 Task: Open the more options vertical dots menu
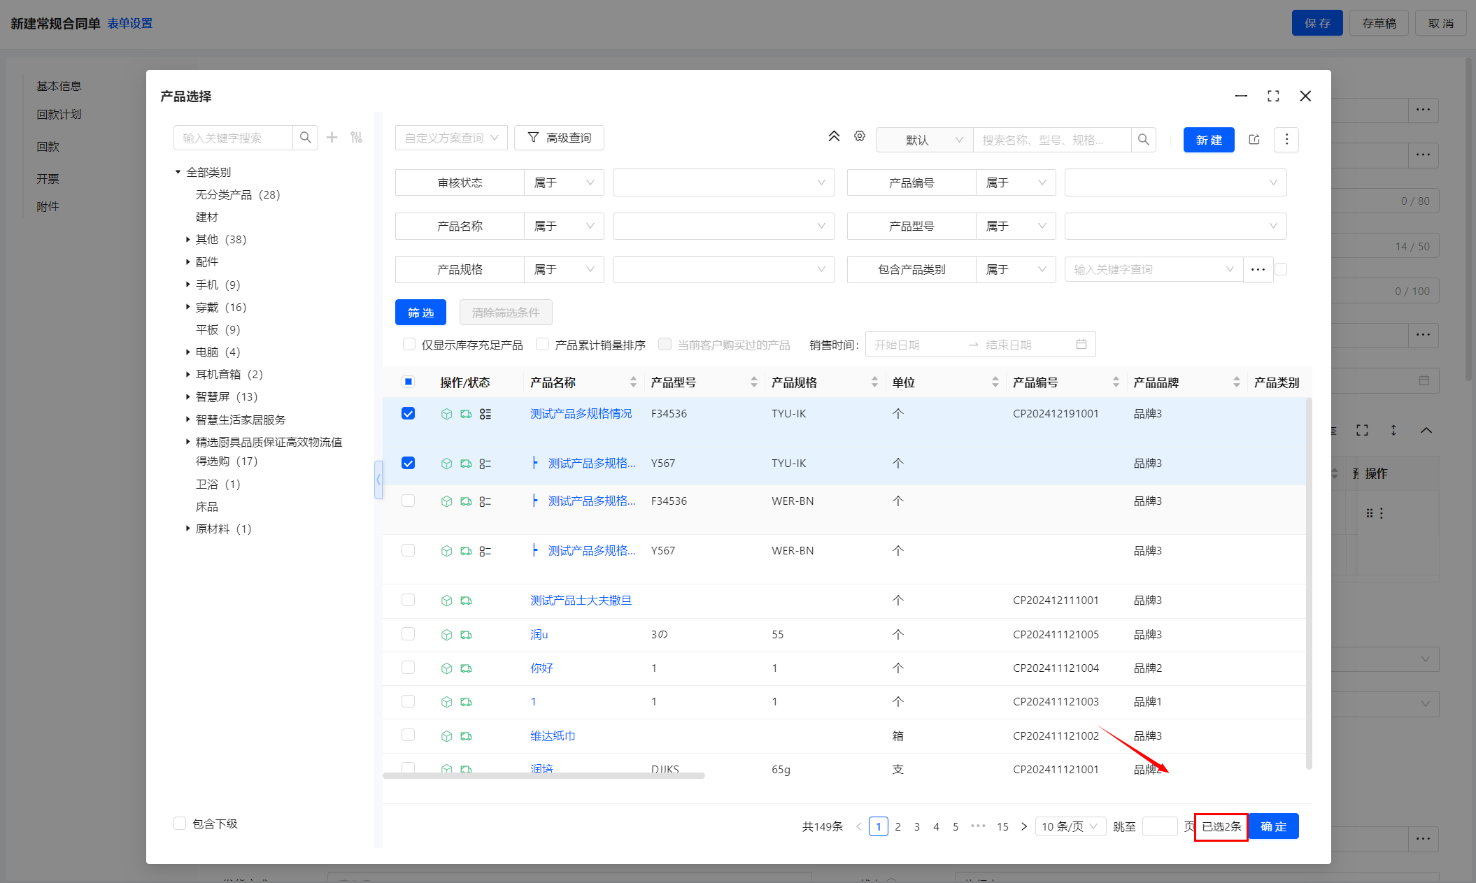[x=1286, y=140]
